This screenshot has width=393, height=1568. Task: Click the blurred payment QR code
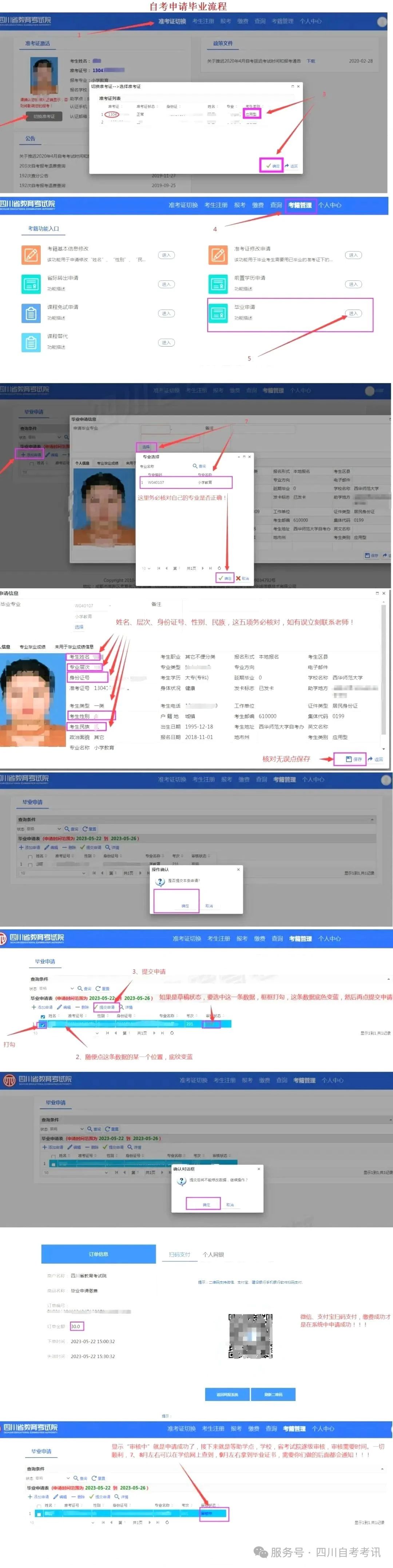coord(251,1336)
